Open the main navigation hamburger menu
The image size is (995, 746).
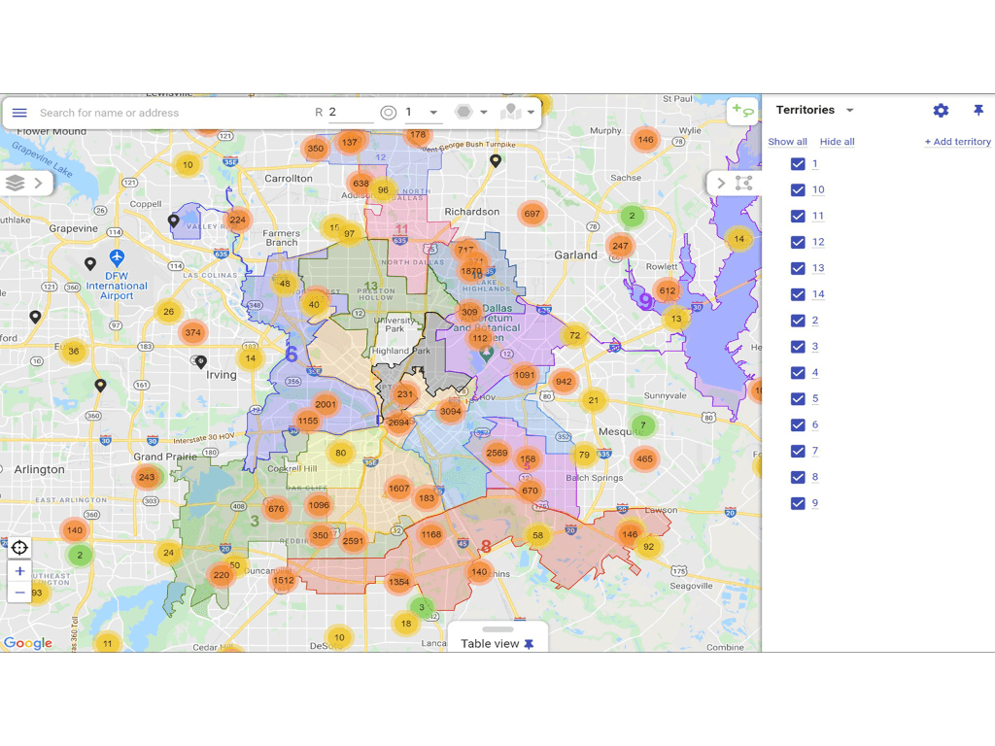click(x=19, y=112)
